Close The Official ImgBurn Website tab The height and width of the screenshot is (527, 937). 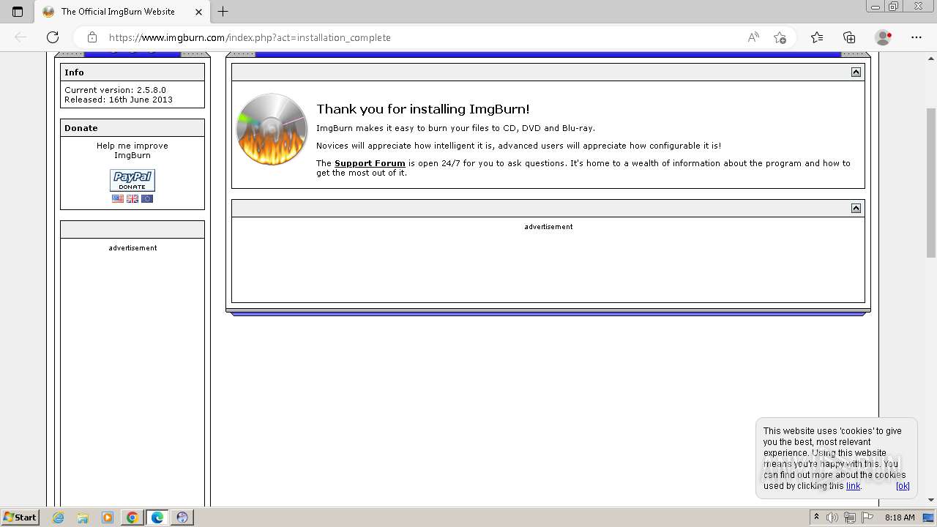(x=198, y=12)
